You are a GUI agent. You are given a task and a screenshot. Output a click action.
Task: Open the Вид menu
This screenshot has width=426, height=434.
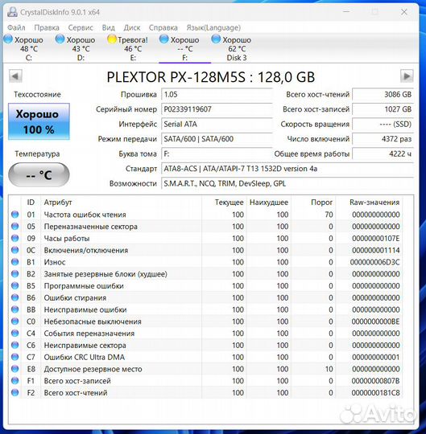pyautogui.click(x=109, y=27)
